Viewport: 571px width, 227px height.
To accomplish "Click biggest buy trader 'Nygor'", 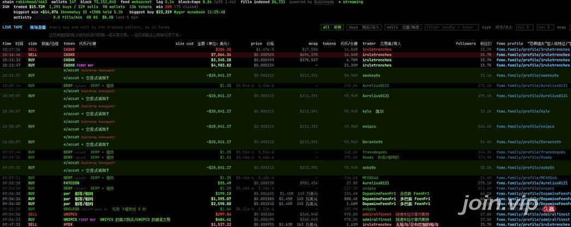I will click(x=180, y=12).
